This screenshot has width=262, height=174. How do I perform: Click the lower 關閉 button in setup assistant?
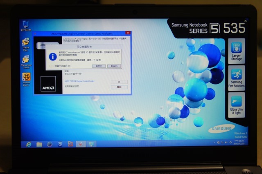click(x=119, y=87)
